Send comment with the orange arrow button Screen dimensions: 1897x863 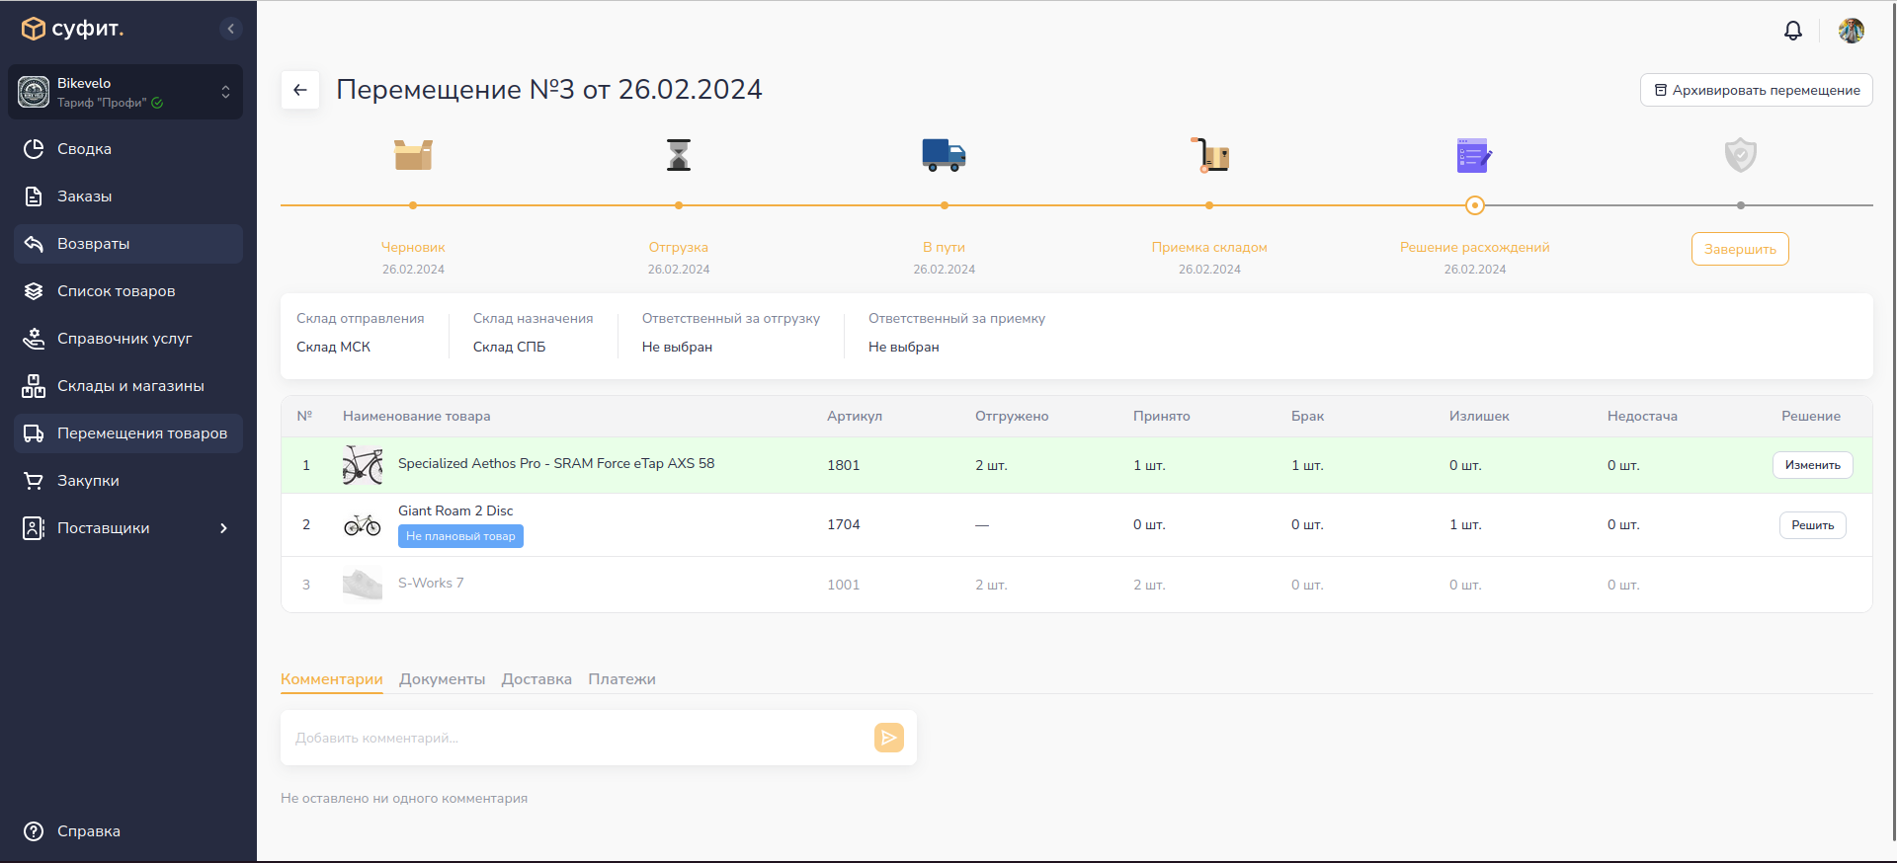pyautogui.click(x=889, y=738)
